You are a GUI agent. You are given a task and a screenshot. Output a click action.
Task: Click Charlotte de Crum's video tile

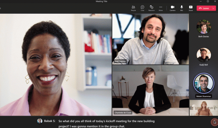click(x=151, y=90)
